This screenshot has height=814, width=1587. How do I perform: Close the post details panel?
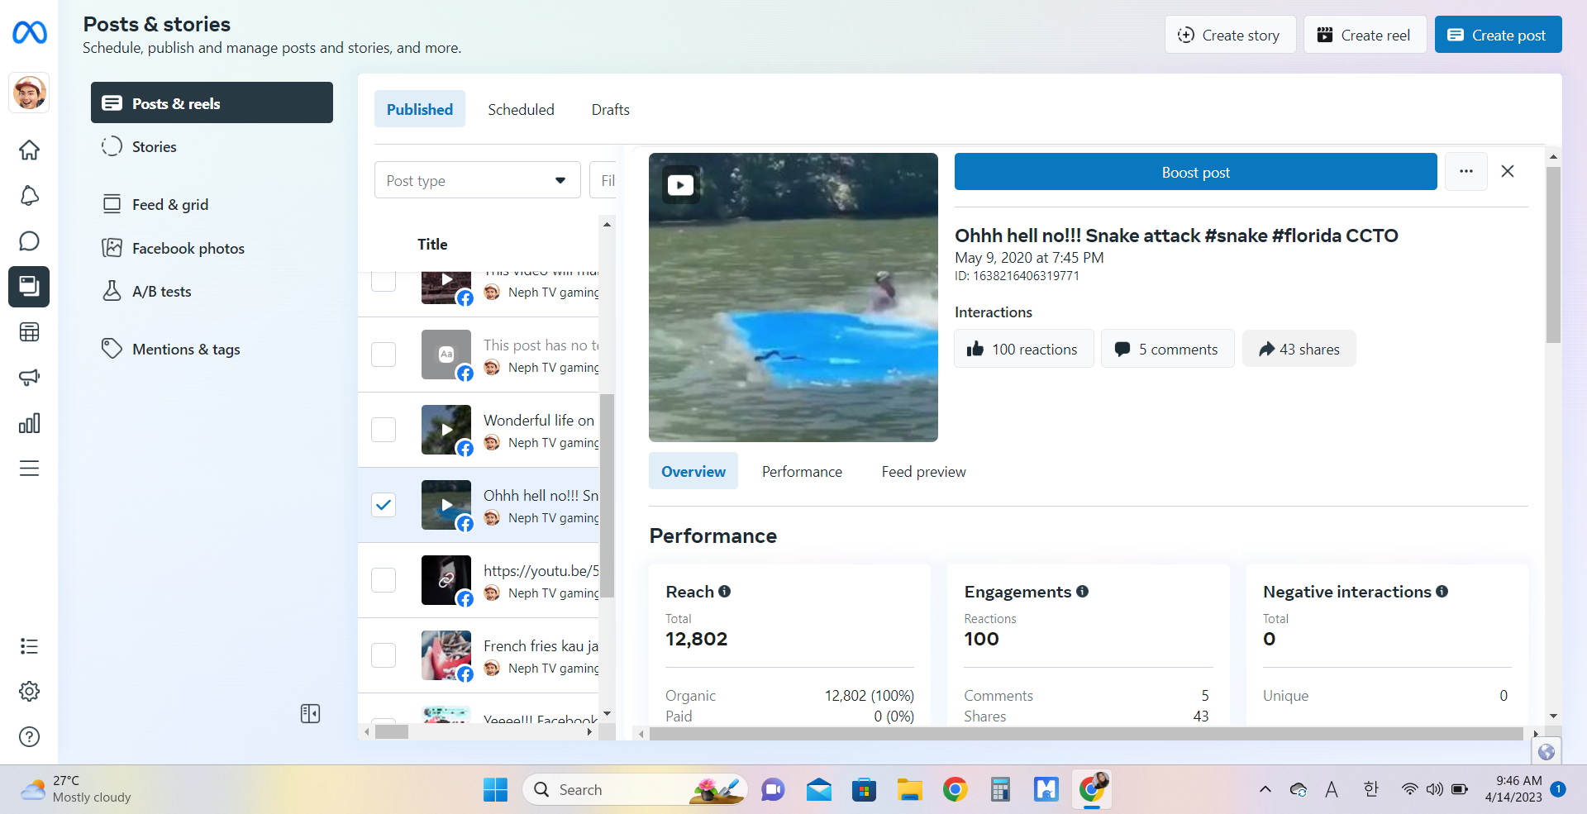1508,171
